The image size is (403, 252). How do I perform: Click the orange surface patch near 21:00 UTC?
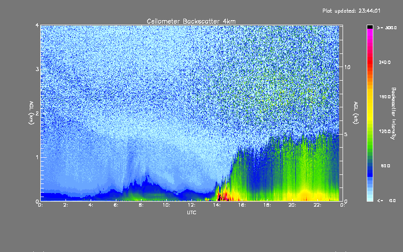305,195
